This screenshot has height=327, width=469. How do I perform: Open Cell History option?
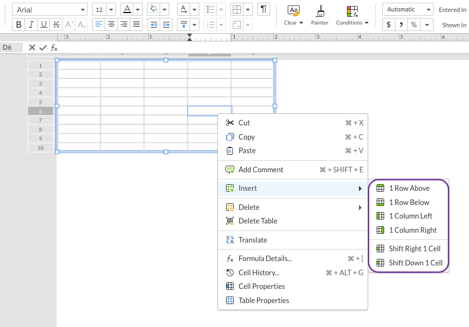pyautogui.click(x=293, y=272)
